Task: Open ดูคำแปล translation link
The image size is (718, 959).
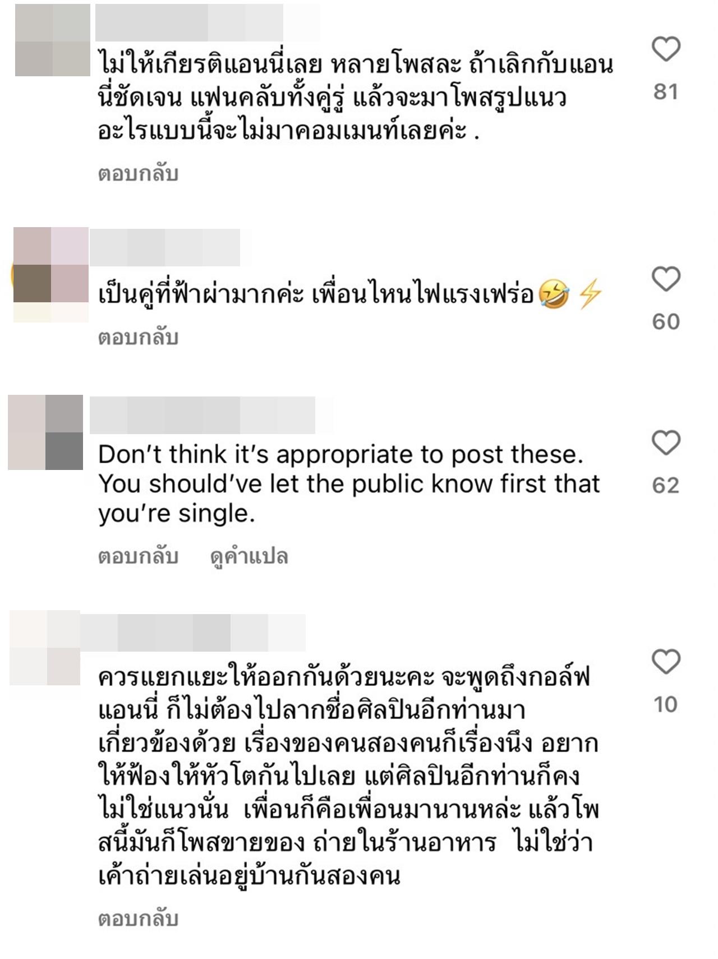Action: [x=249, y=557]
